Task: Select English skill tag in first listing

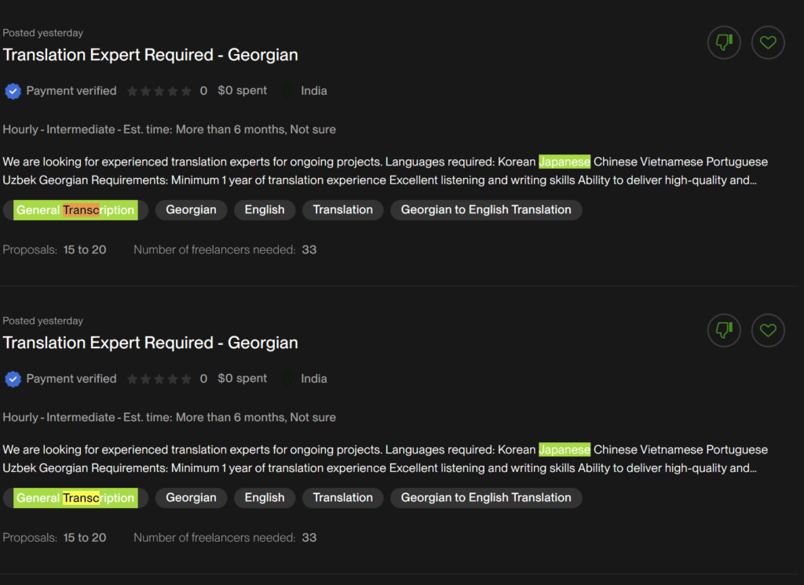Action: tap(265, 210)
